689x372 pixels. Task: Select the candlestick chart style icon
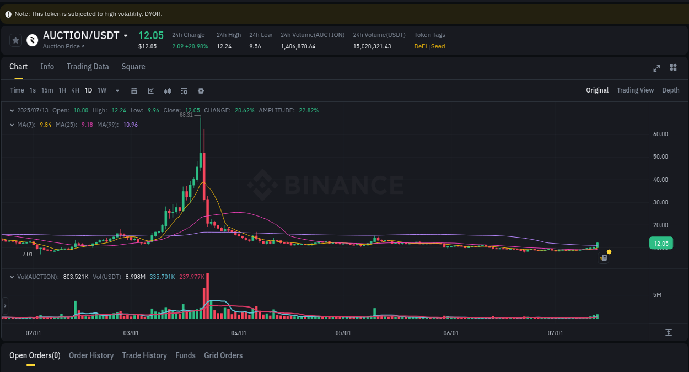(168, 90)
